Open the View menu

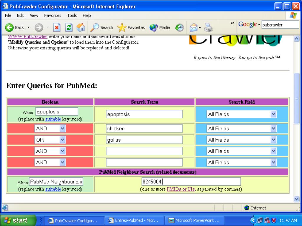[x=34, y=15]
